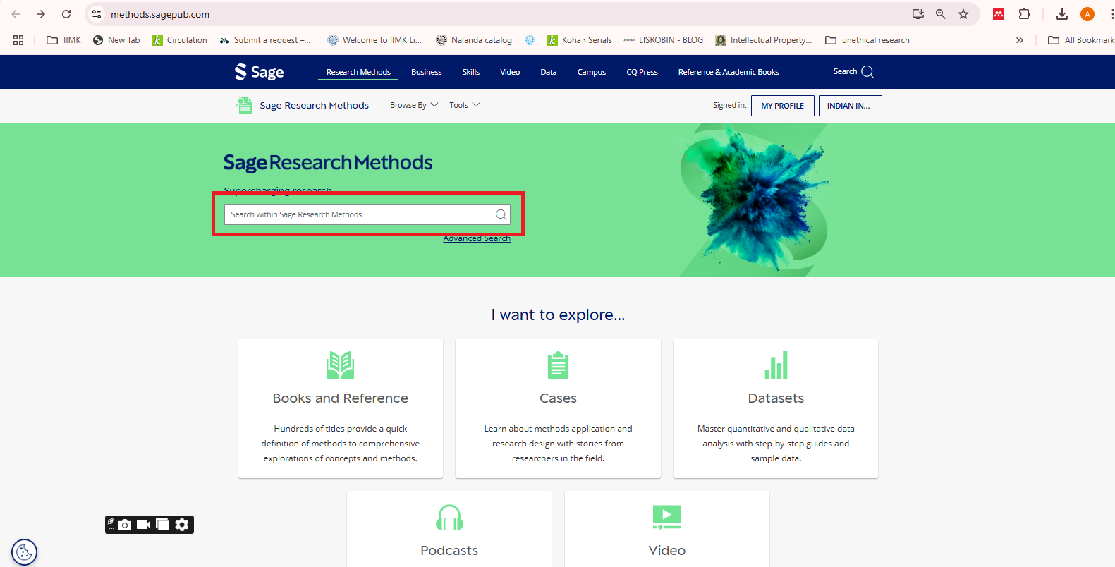Open the browser extensions puzzle icon
The width and height of the screenshot is (1115, 567).
pyautogui.click(x=1024, y=14)
